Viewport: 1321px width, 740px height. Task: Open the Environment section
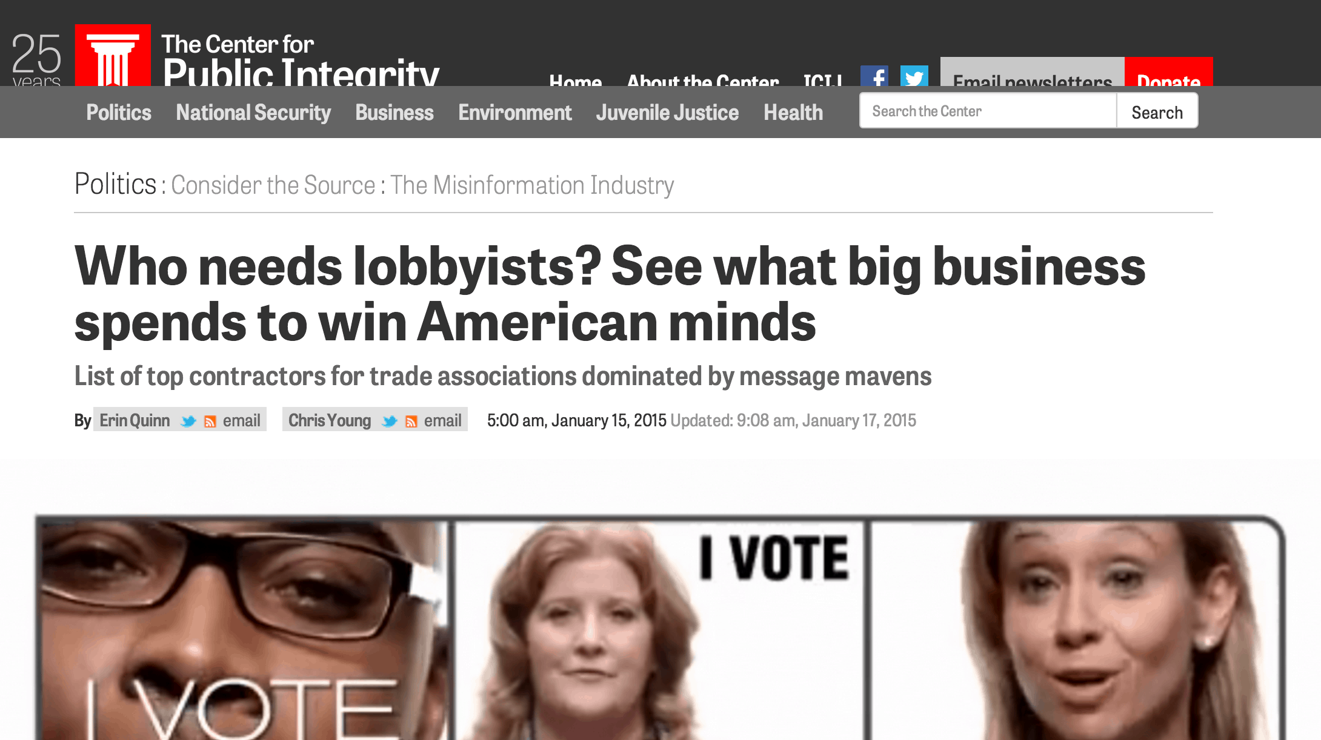pyautogui.click(x=515, y=113)
